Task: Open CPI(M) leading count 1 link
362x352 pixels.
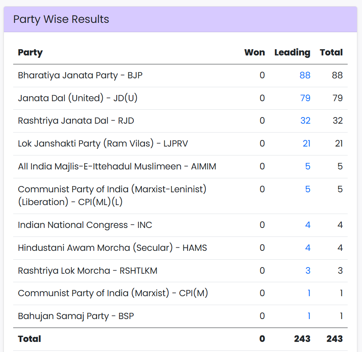Action: 309,293
